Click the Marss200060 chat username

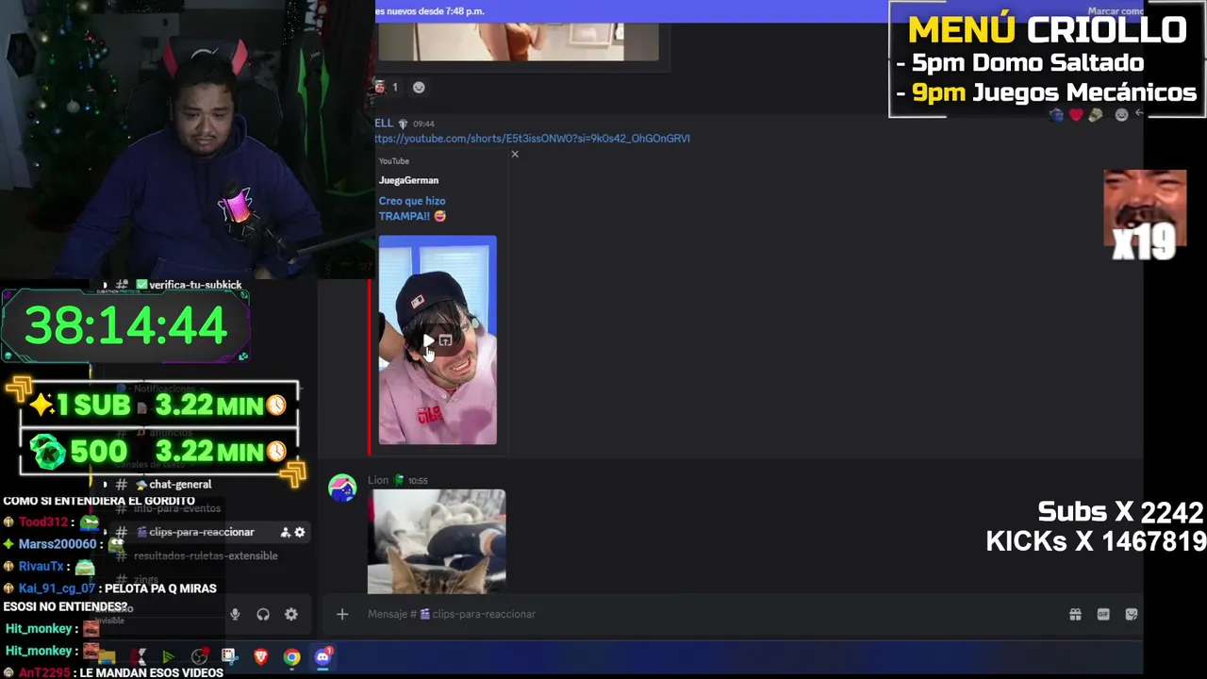pos(58,544)
